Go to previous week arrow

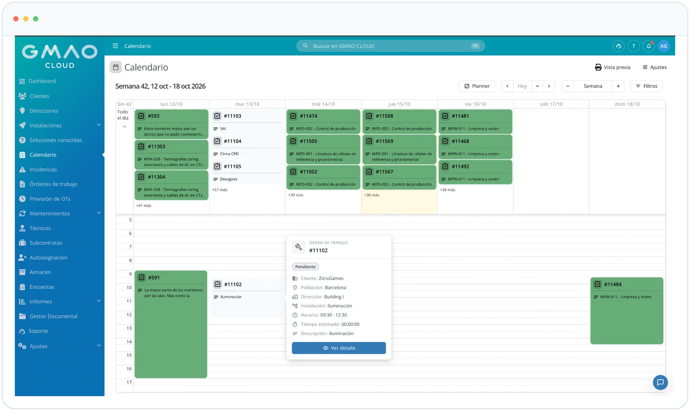click(x=508, y=86)
